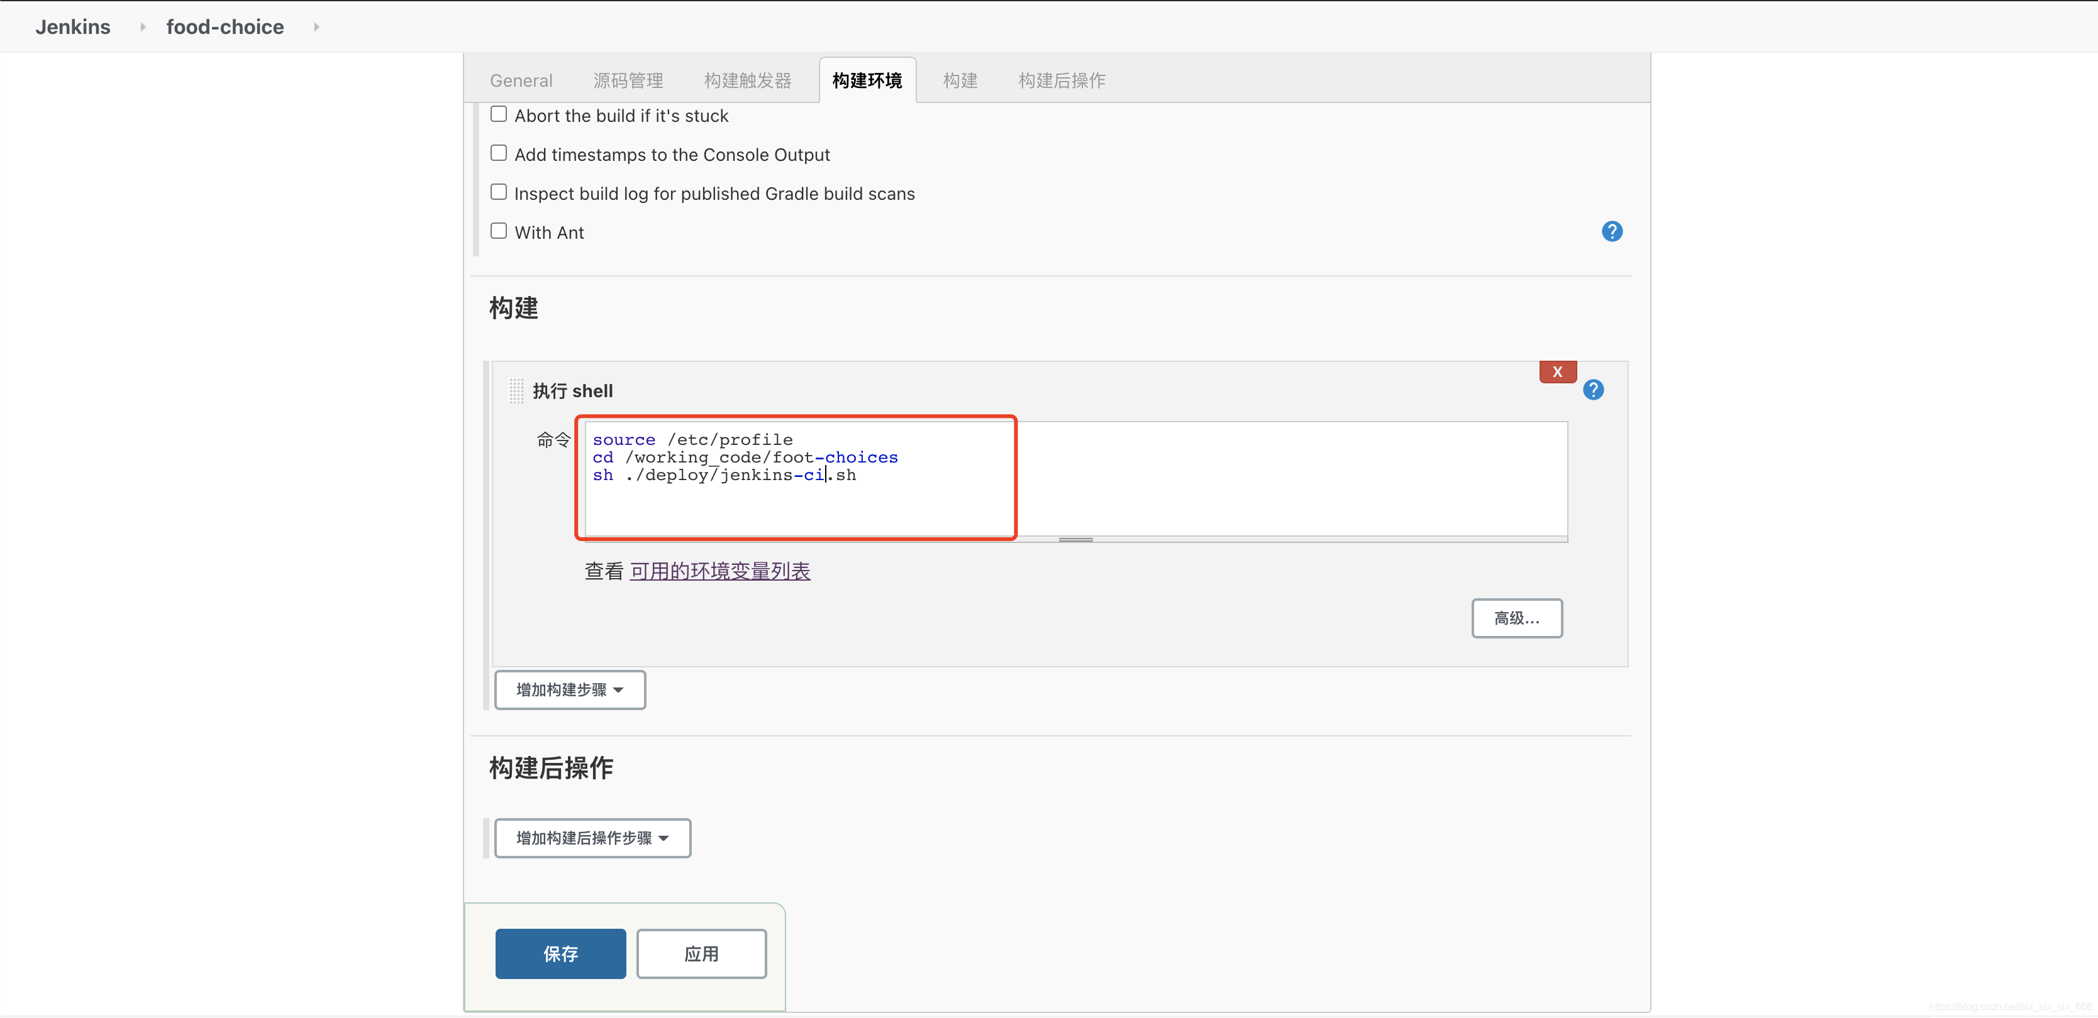Screen dimensions: 2098x1018
Task: Click the 执行 shell step title
Action: 572,391
